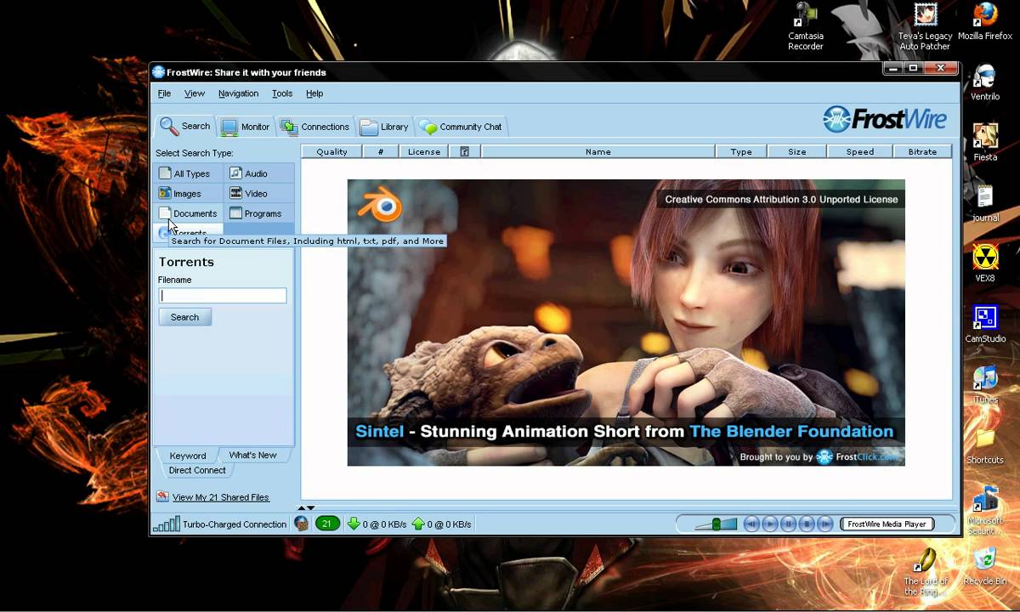Click the firewall globe status icon
This screenshot has width=1020, height=612.
coord(301,524)
